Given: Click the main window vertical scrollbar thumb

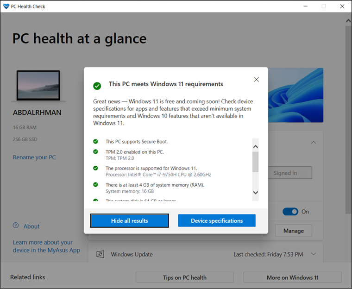Looking at the screenshot, I should 348,120.
